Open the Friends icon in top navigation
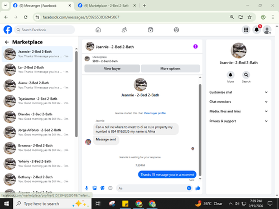 click(124, 30)
